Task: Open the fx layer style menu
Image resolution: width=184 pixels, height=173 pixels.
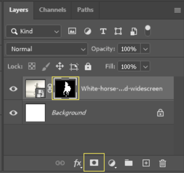Action: pyautogui.click(x=78, y=163)
